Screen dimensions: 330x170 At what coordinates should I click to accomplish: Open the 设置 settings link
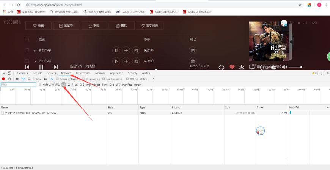point(314,23)
